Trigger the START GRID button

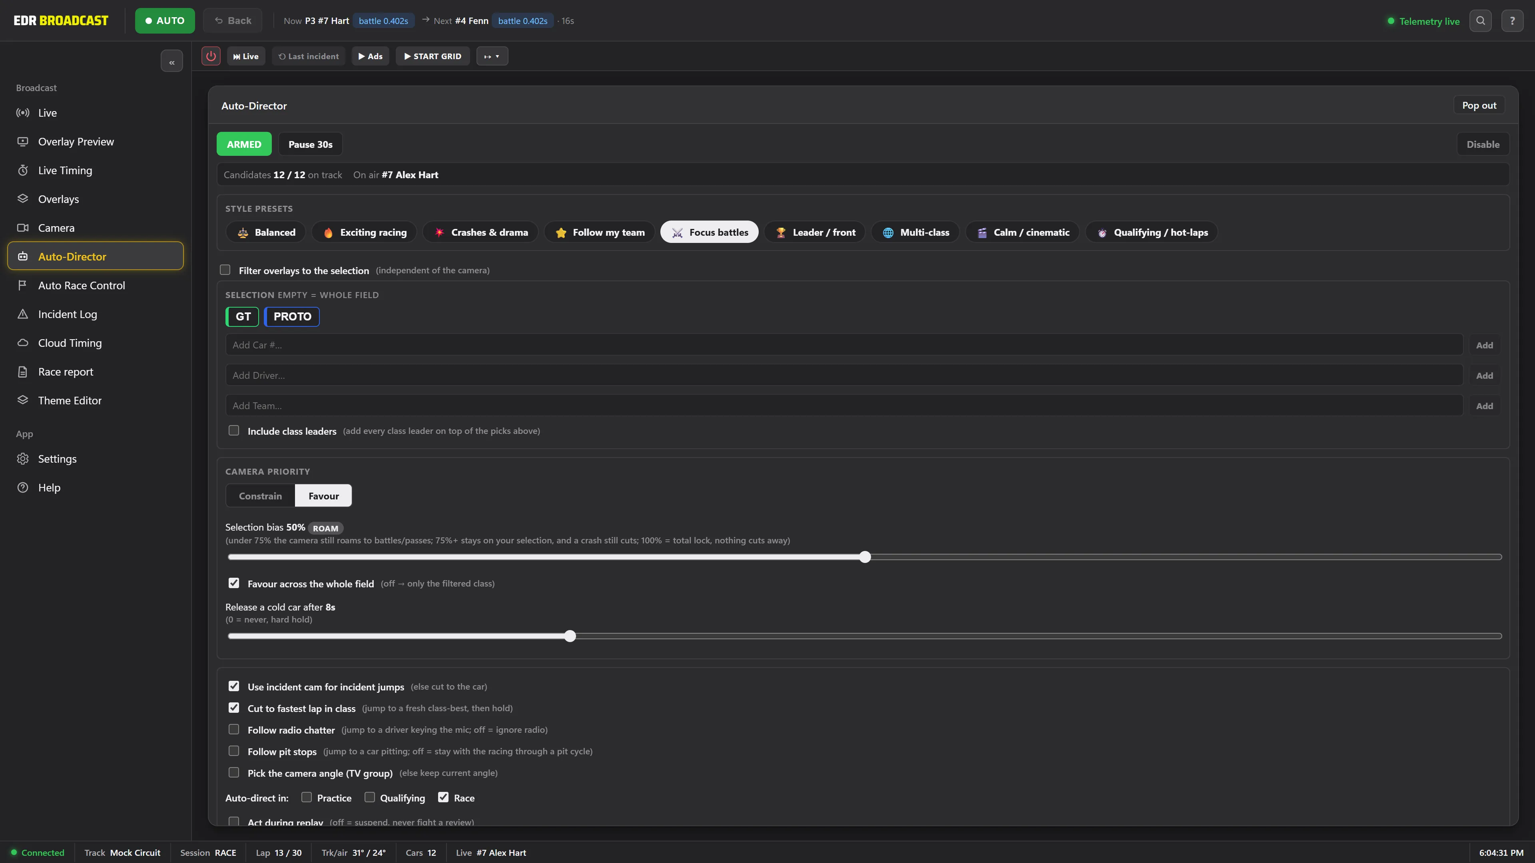click(433, 56)
